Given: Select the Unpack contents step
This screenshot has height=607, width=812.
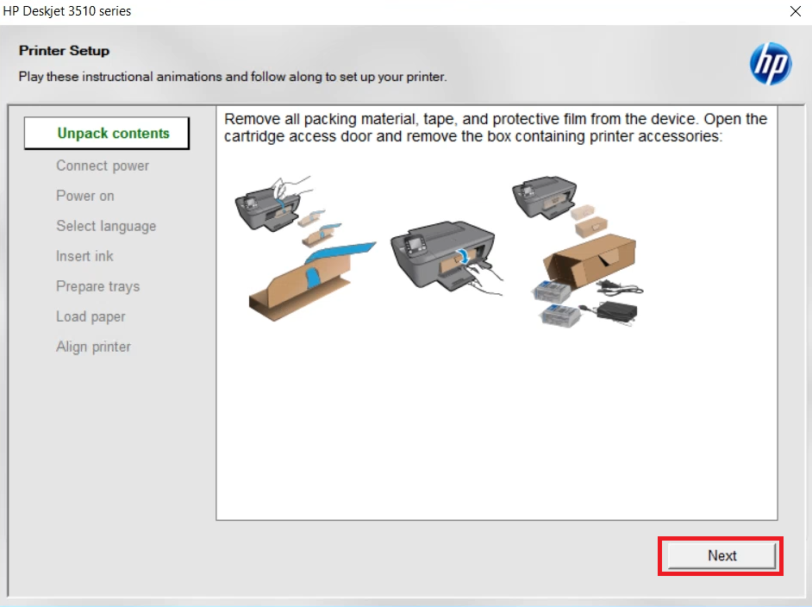Looking at the screenshot, I should pyautogui.click(x=107, y=133).
